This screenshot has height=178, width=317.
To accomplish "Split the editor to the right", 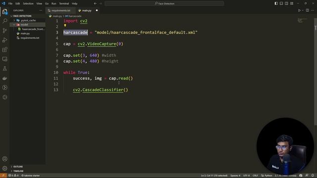I will 307,10.
